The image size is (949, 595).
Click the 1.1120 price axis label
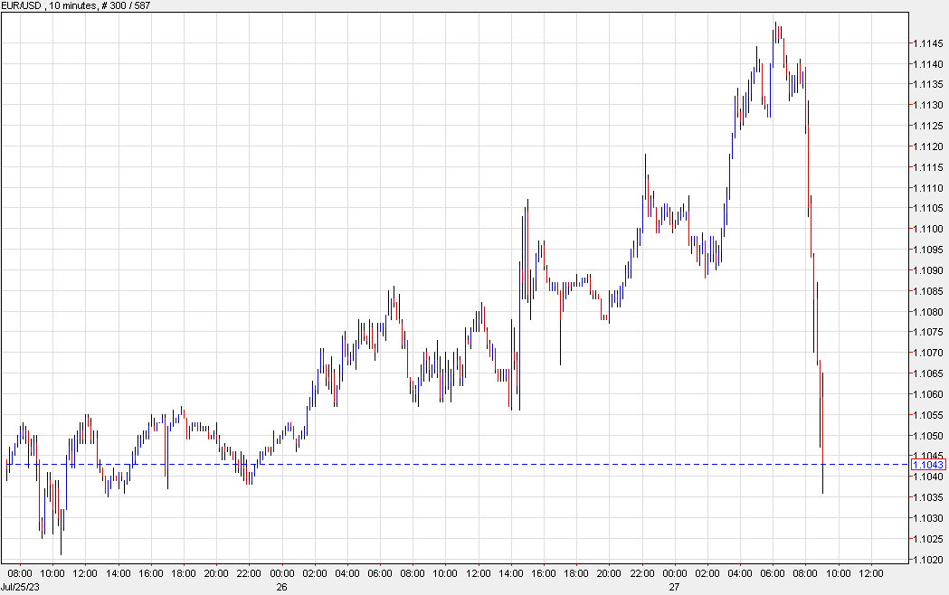(x=928, y=146)
